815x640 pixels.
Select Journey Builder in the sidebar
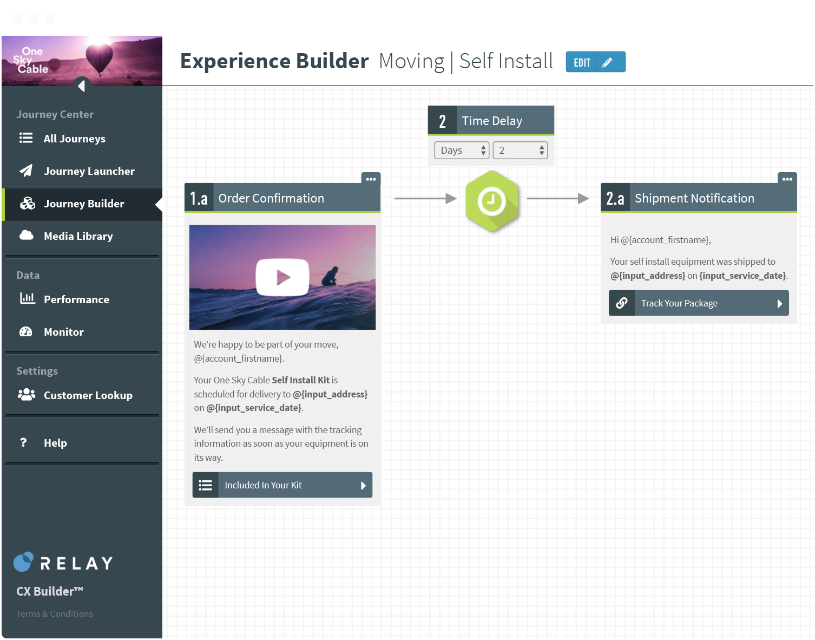click(84, 204)
